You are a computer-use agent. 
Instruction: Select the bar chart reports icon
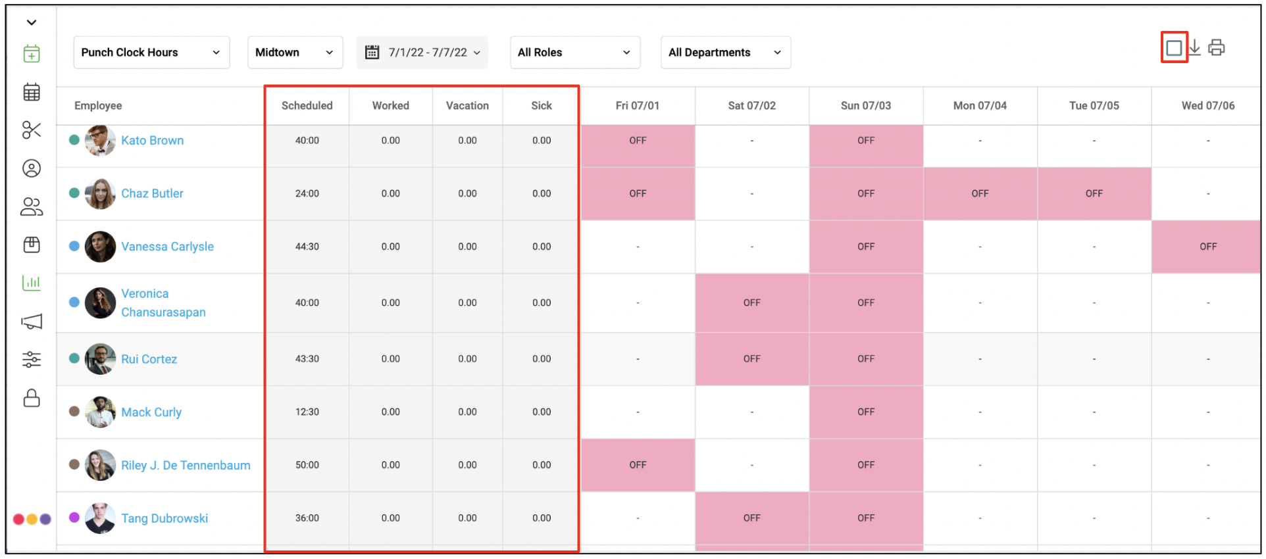(x=32, y=283)
